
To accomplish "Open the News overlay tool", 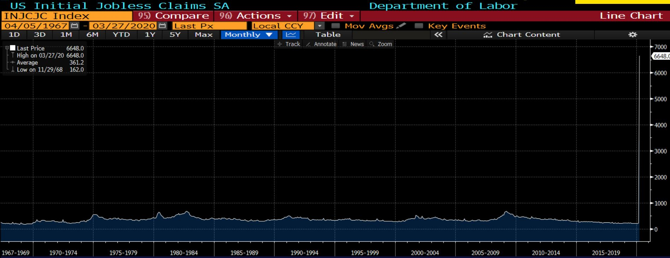I will point(353,44).
